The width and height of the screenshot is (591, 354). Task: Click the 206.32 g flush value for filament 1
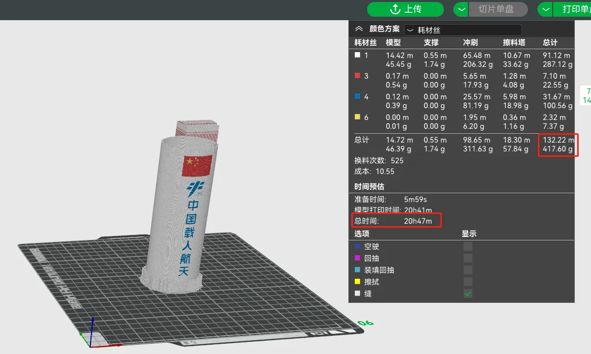coord(478,64)
